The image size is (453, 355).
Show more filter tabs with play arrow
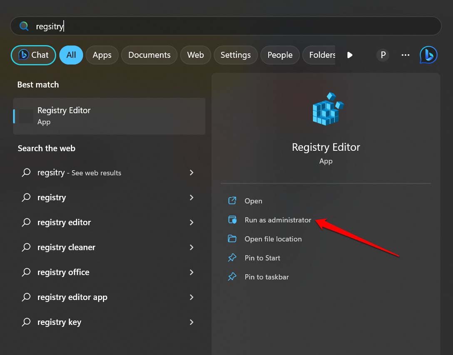(350, 55)
